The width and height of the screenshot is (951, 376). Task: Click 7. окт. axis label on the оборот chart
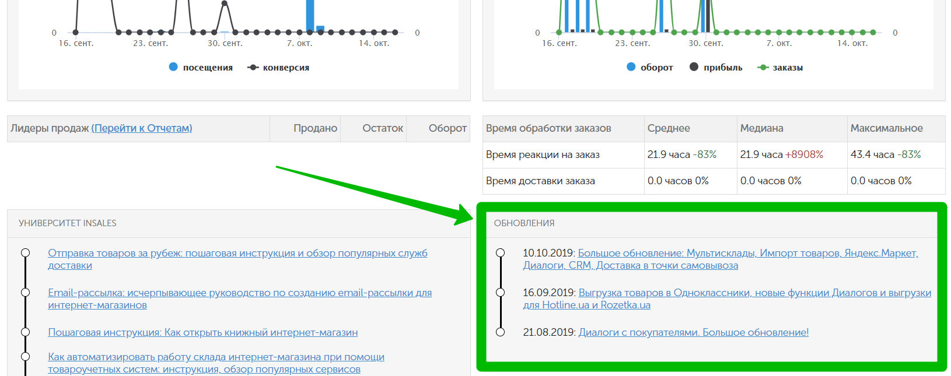(779, 44)
